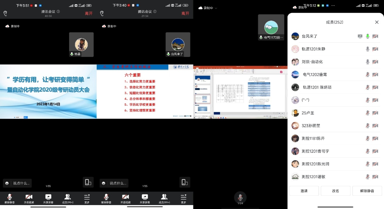Tap the floating microphone button below the PowerPoint share
Screen dimensions: 384x209
[240, 198]
